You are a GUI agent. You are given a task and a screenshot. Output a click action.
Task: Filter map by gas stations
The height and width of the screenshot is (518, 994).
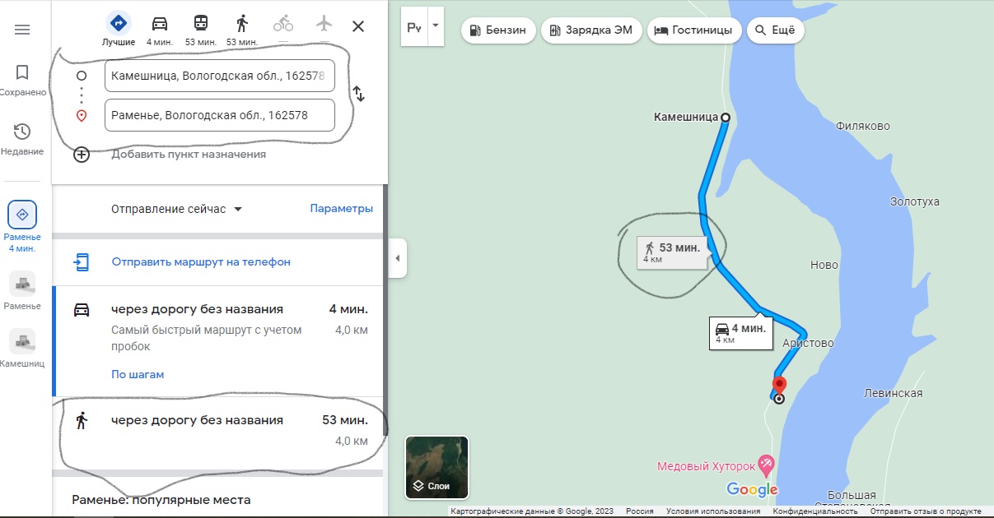[498, 30]
